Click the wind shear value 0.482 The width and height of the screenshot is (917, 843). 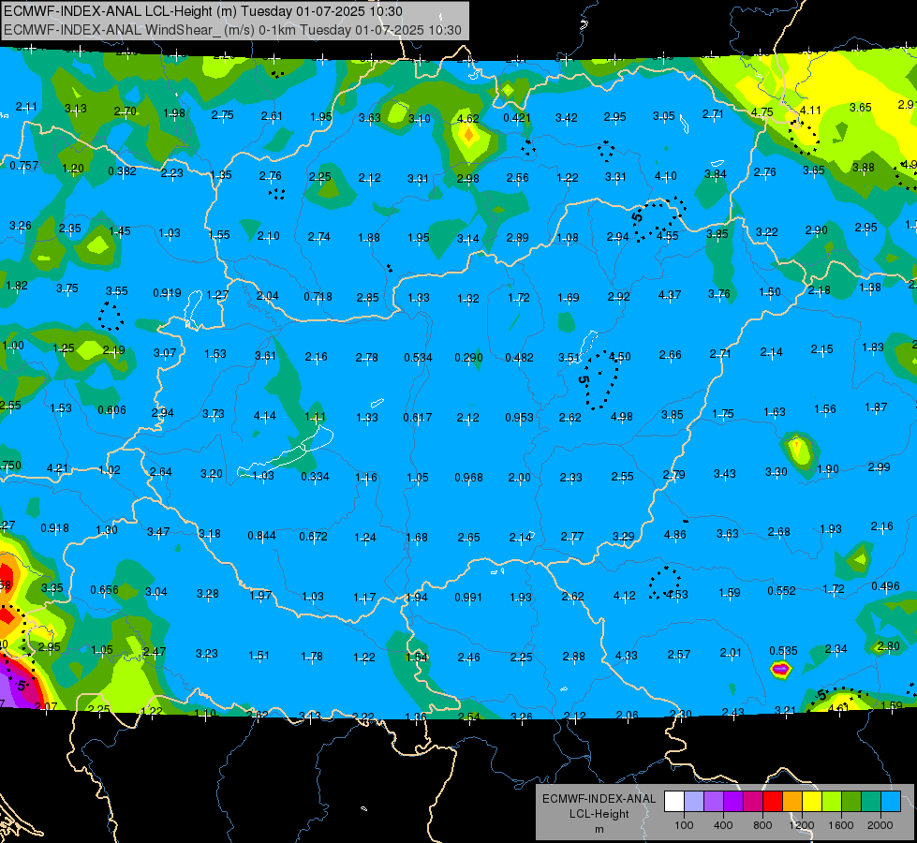[x=519, y=357]
